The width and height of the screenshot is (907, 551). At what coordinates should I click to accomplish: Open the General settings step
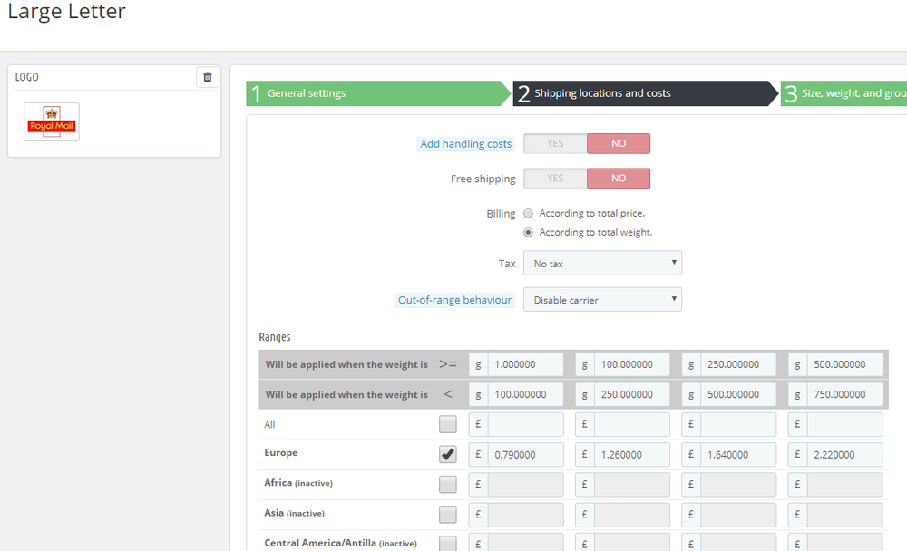pos(379,93)
